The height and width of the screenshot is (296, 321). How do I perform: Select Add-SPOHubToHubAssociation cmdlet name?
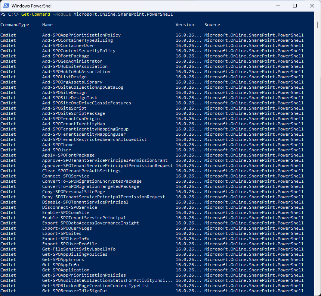[x=76, y=72]
